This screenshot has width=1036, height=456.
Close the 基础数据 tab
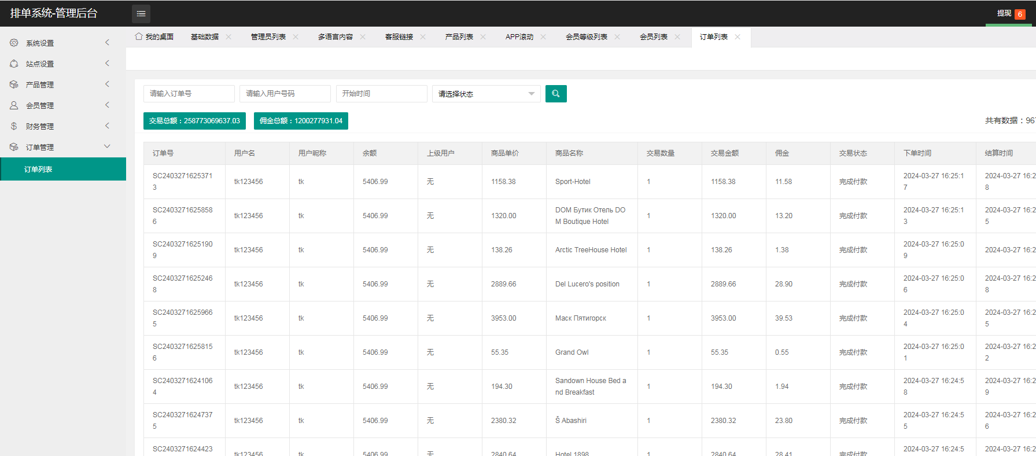(228, 37)
